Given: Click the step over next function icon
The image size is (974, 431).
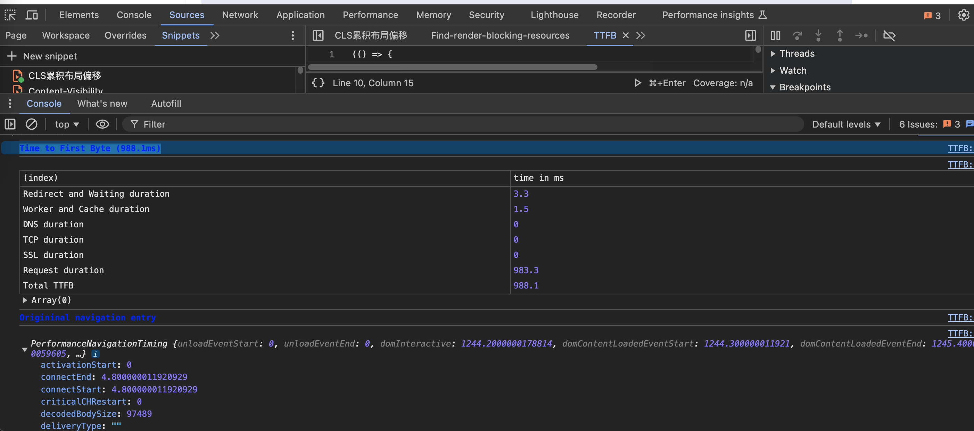Looking at the screenshot, I should click(797, 35).
